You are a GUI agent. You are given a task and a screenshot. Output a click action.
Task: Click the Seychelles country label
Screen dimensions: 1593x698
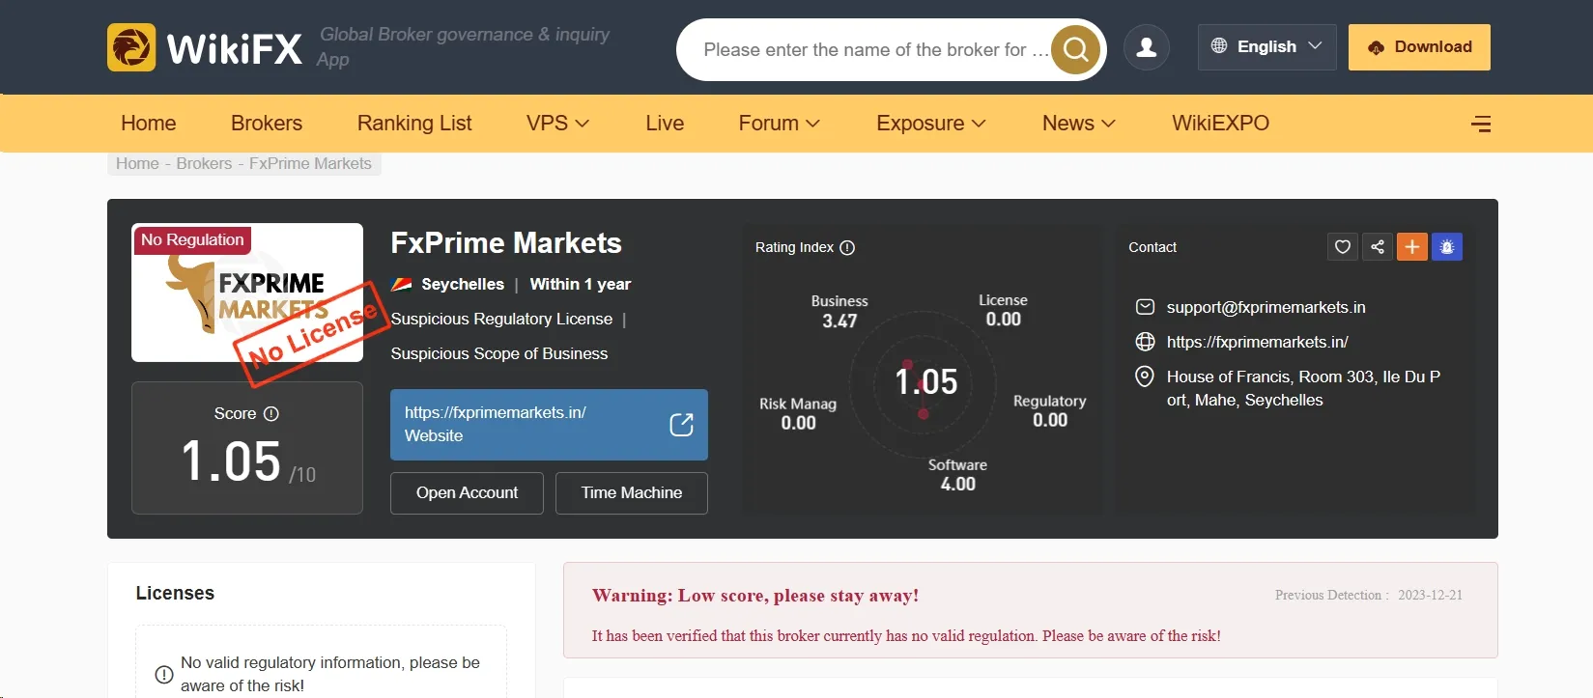[463, 284]
